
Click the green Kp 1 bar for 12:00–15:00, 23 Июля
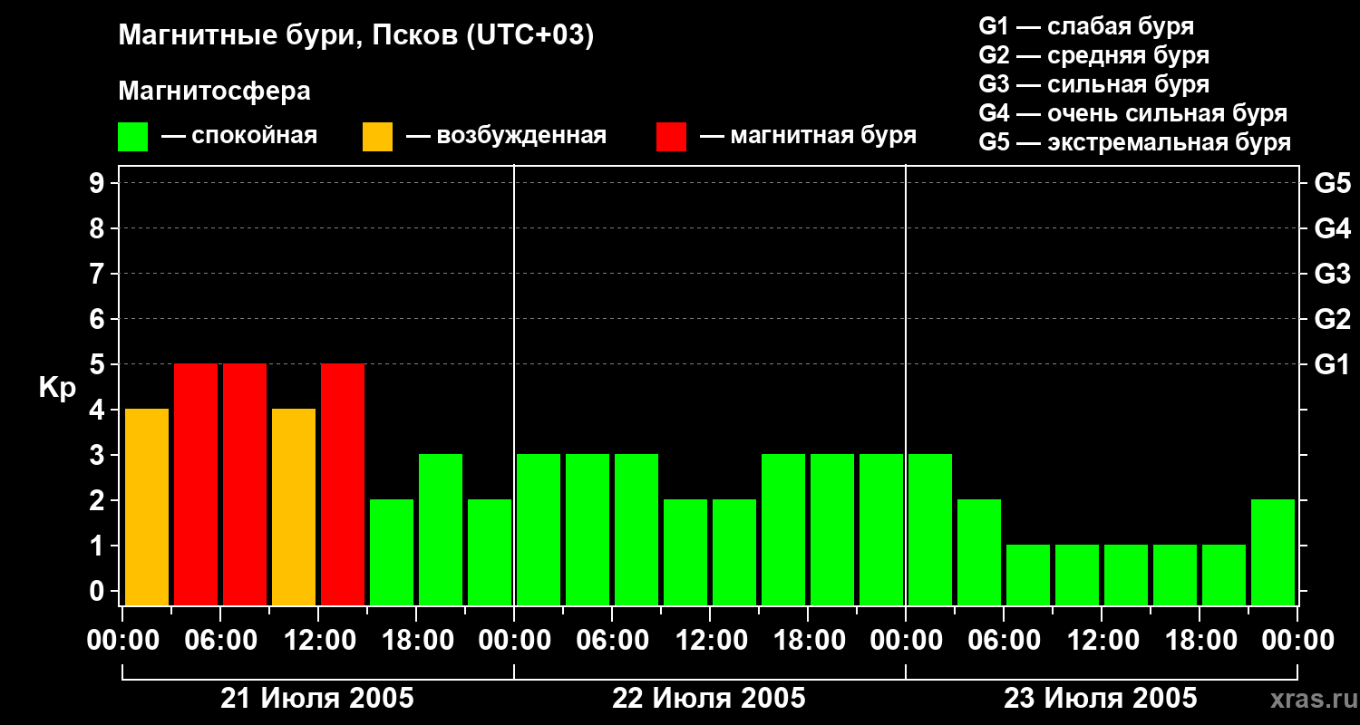pyautogui.click(x=1126, y=575)
